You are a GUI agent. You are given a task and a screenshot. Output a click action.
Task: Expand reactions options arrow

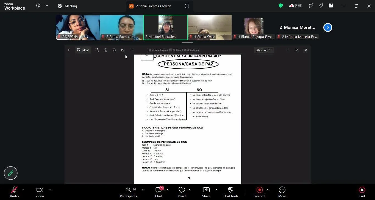point(190,190)
